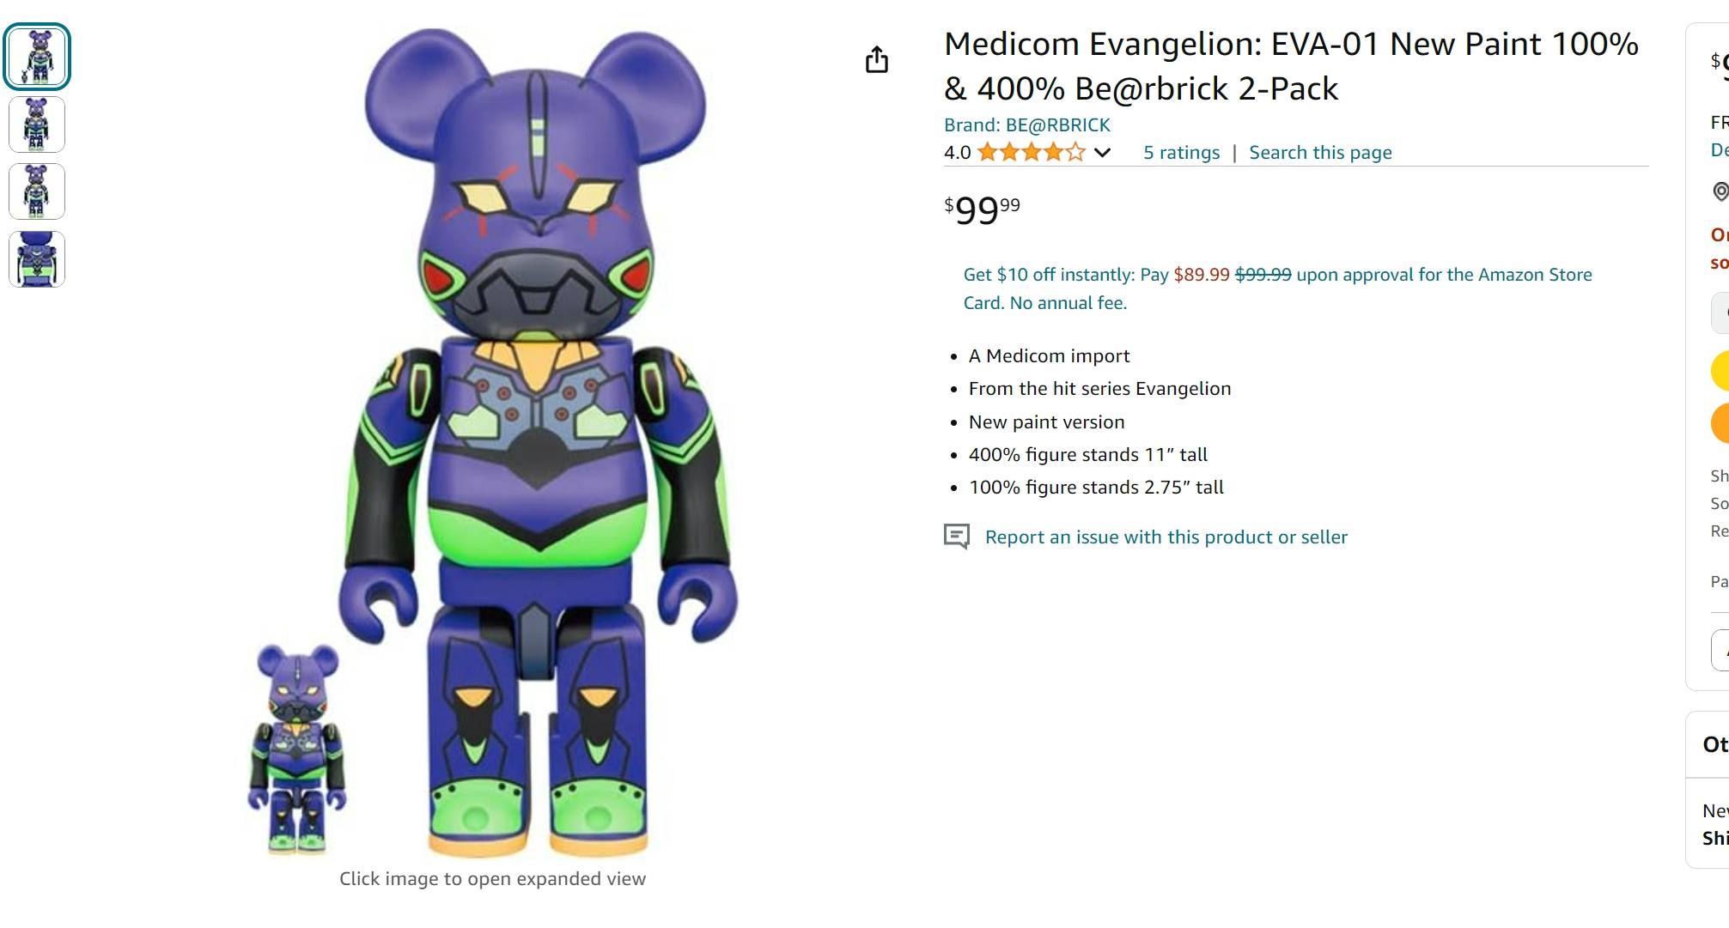1729x928 pixels.
Task: Open the 5 ratings link
Action: click(1181, 153)
